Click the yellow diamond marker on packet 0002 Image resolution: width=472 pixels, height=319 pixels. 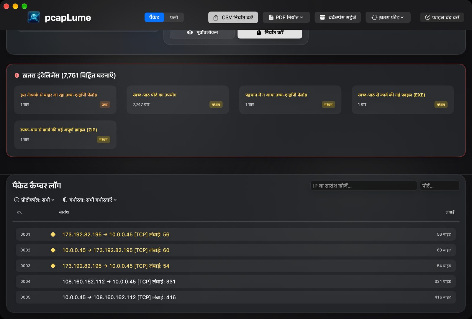(53, 250)
